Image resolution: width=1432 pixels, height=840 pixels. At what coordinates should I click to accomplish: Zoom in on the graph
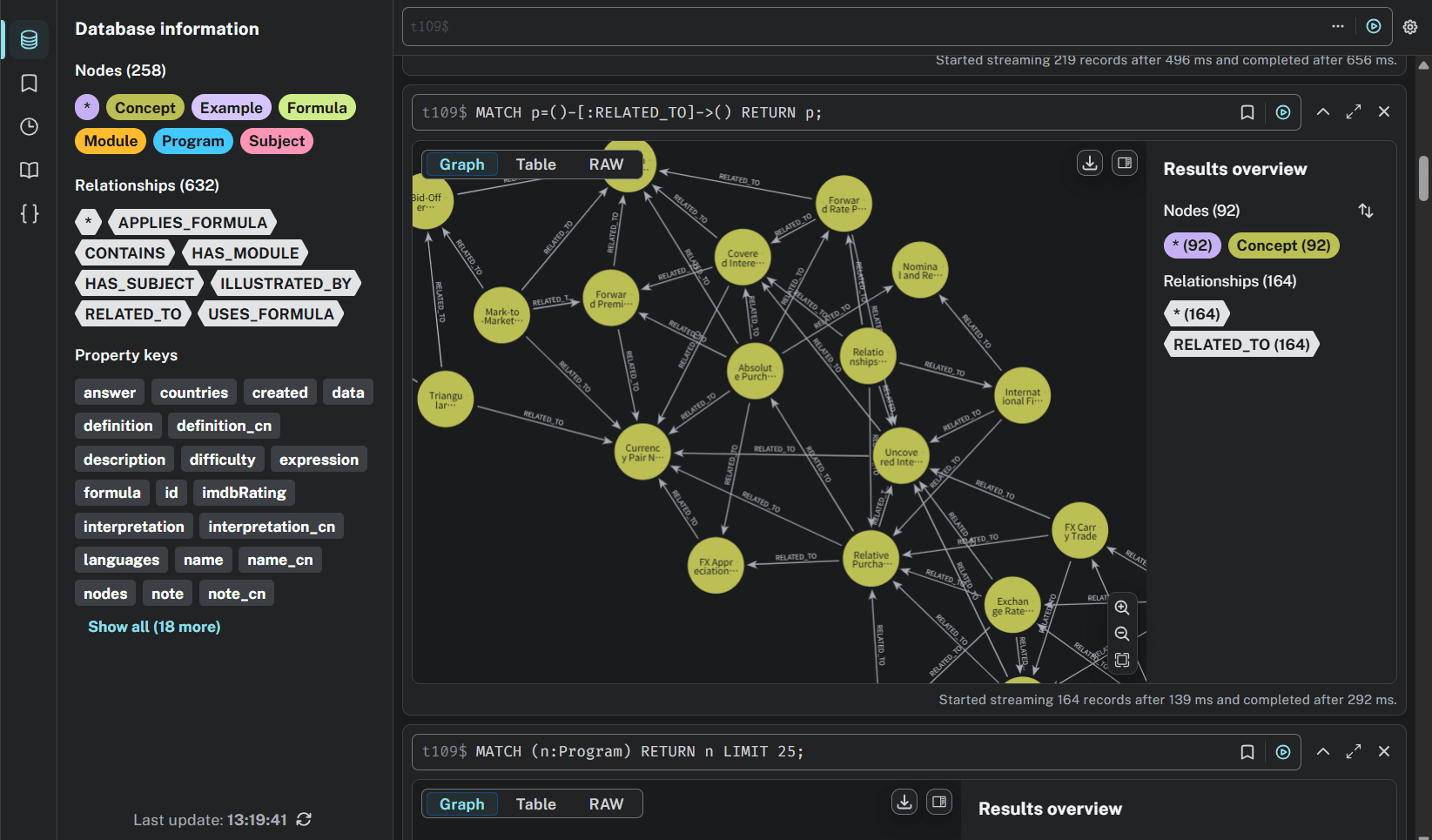click(1122, 608)
